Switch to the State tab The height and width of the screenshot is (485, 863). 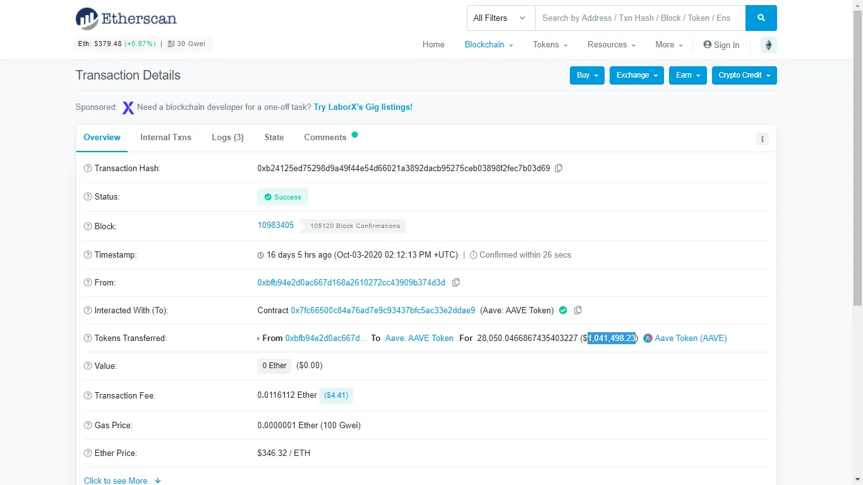[274, 138]
